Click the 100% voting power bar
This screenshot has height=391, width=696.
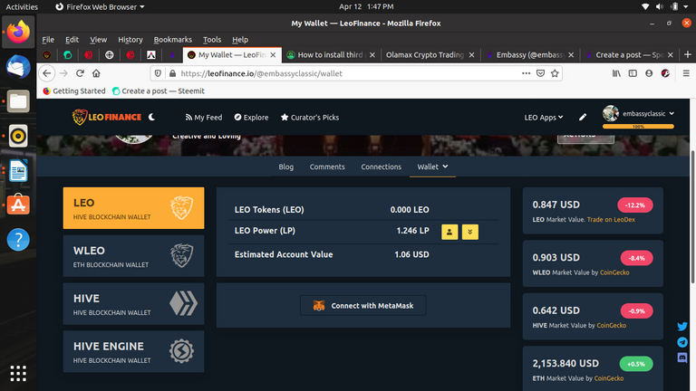638,127
